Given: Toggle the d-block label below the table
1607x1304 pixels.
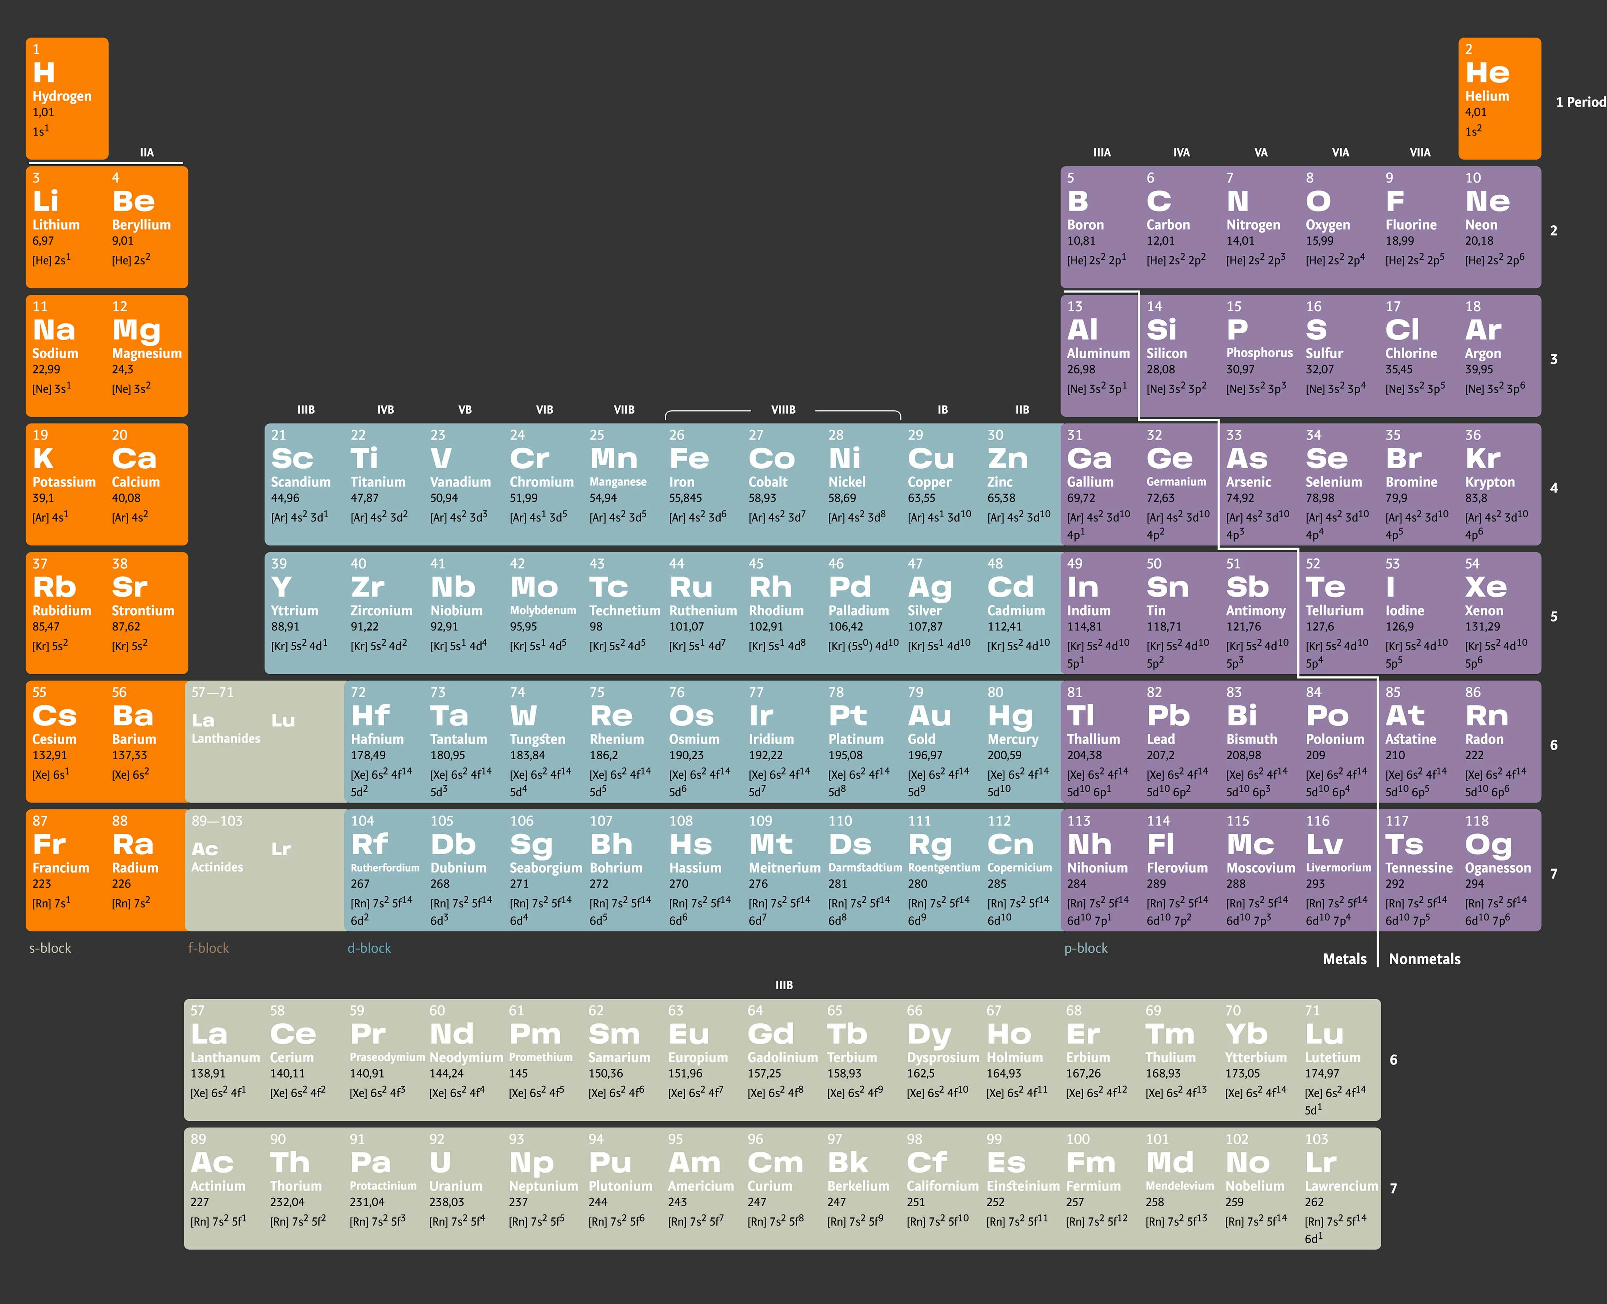Looking at the screenshot, I should point(369,948).
